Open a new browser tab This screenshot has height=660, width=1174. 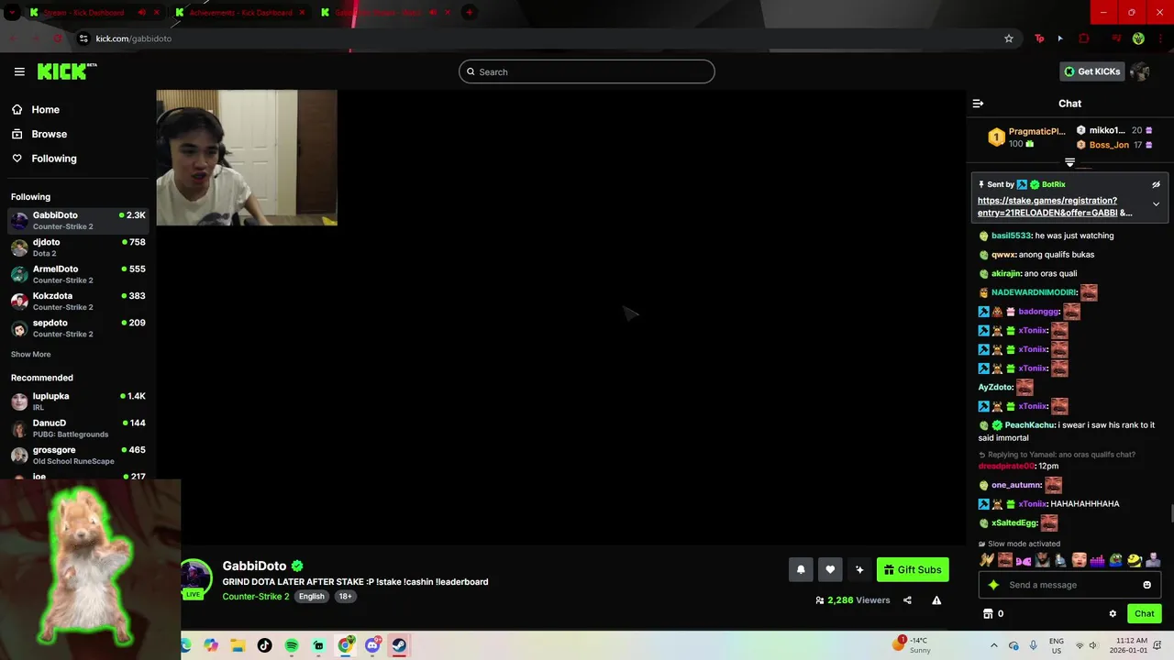click(469, 12)
